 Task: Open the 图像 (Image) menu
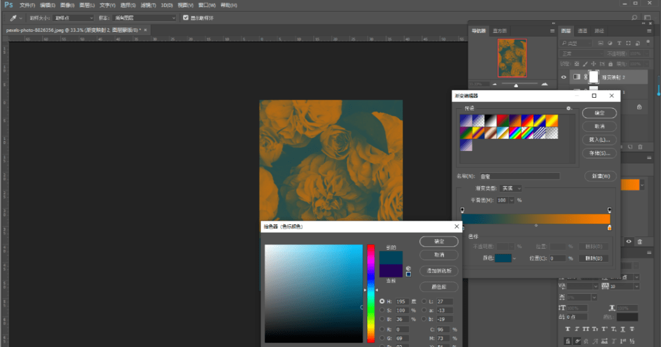67,5
